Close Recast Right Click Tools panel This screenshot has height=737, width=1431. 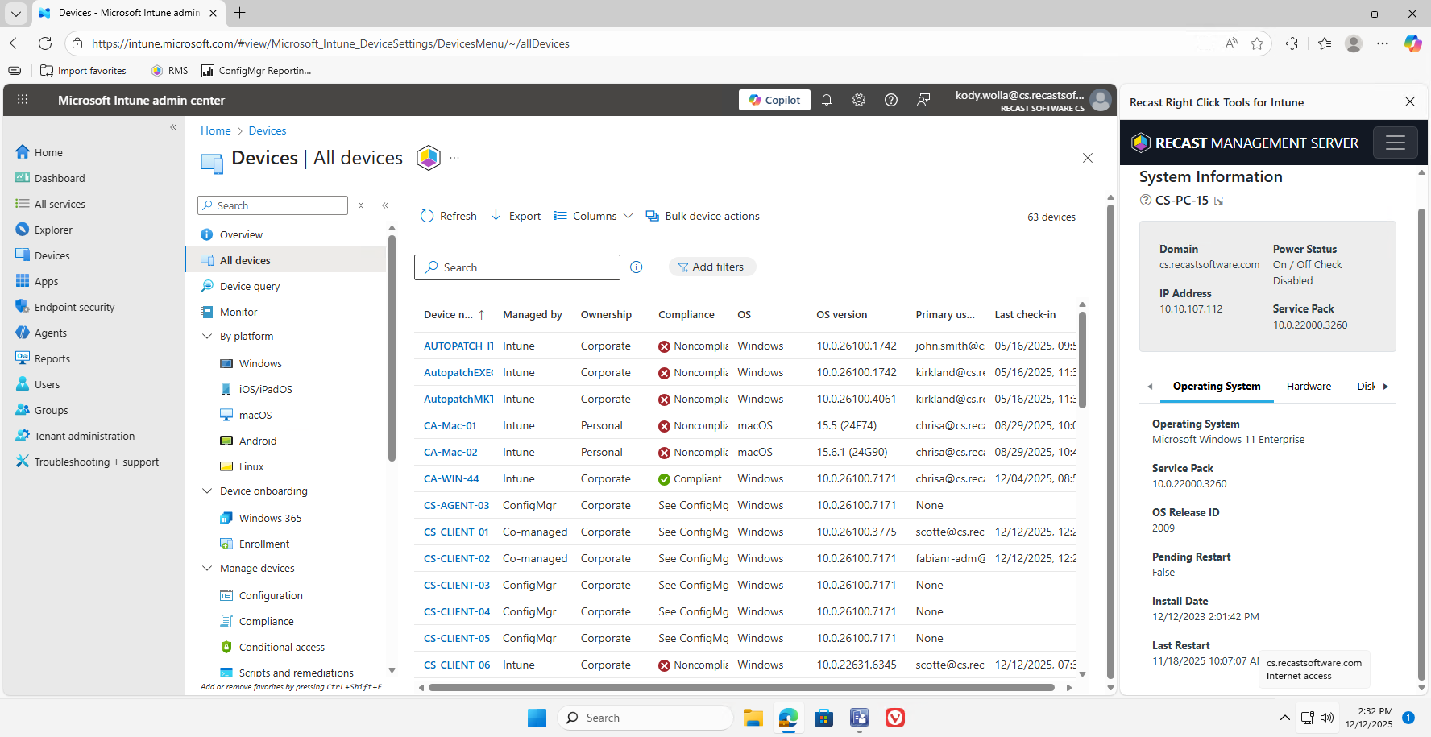1410,101
